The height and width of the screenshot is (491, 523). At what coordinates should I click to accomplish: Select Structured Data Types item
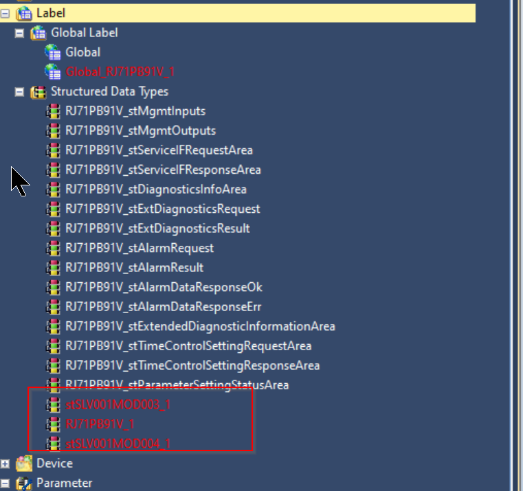point(109,91)
